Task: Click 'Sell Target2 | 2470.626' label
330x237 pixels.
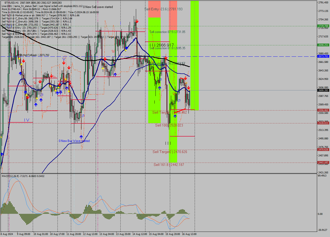Action: click(170, 152)
